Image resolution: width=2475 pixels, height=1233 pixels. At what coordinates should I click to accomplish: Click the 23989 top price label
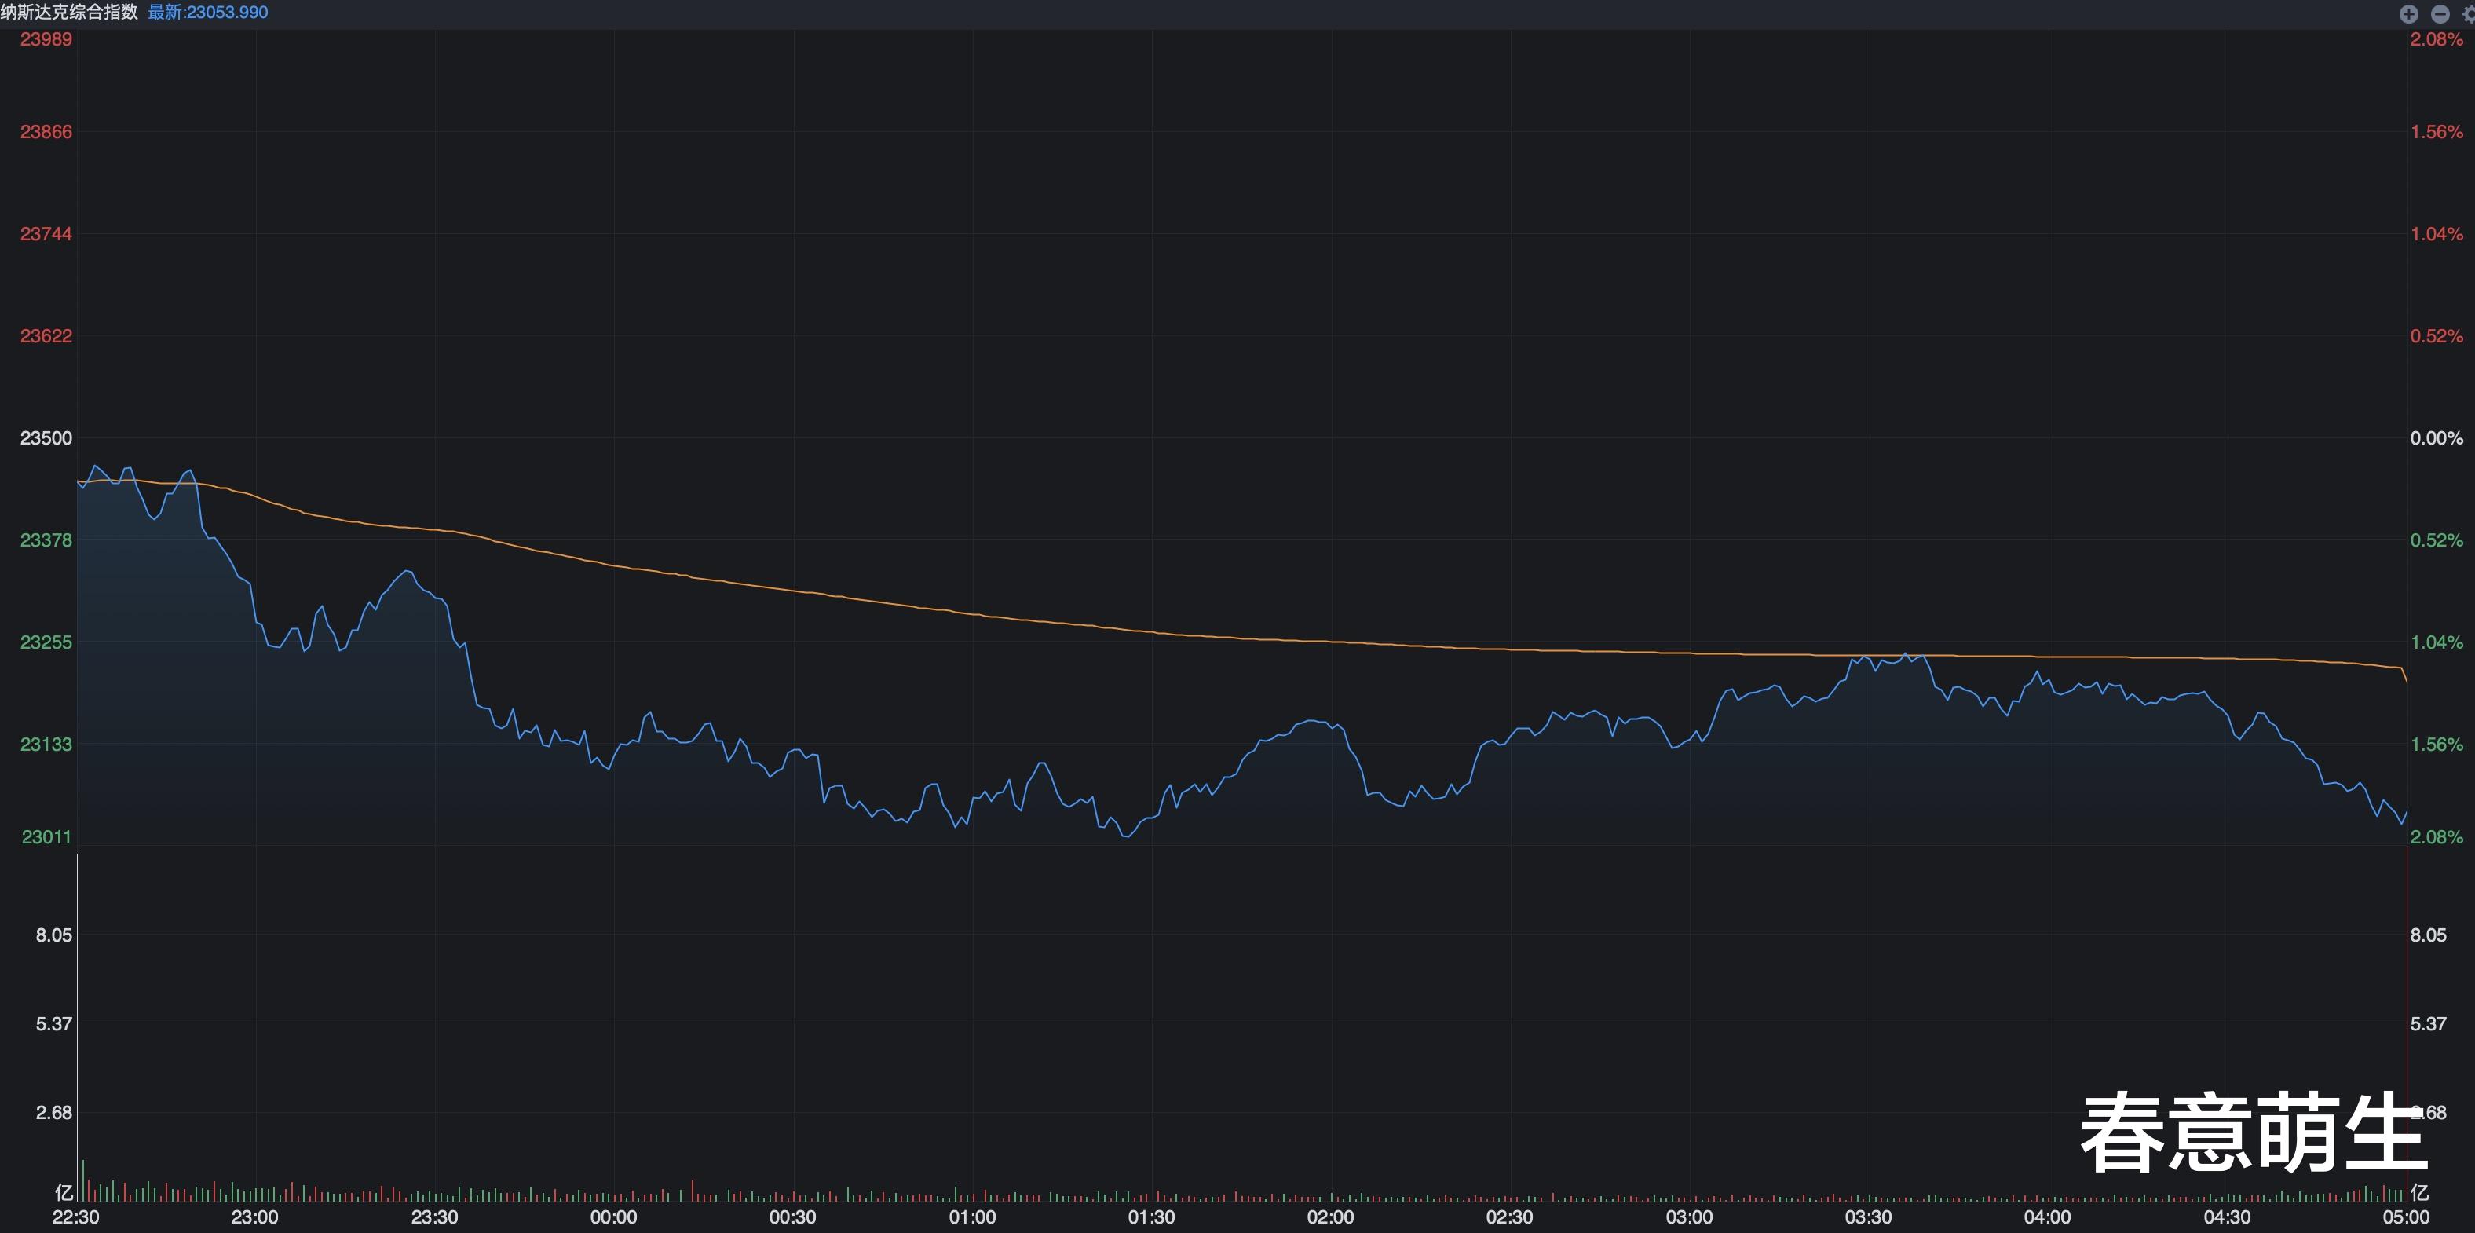pos(46,39)
